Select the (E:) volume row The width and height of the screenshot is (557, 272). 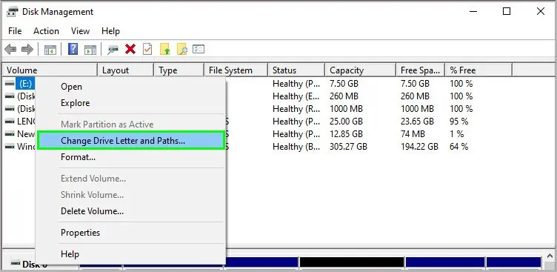[x=26, y=84]
